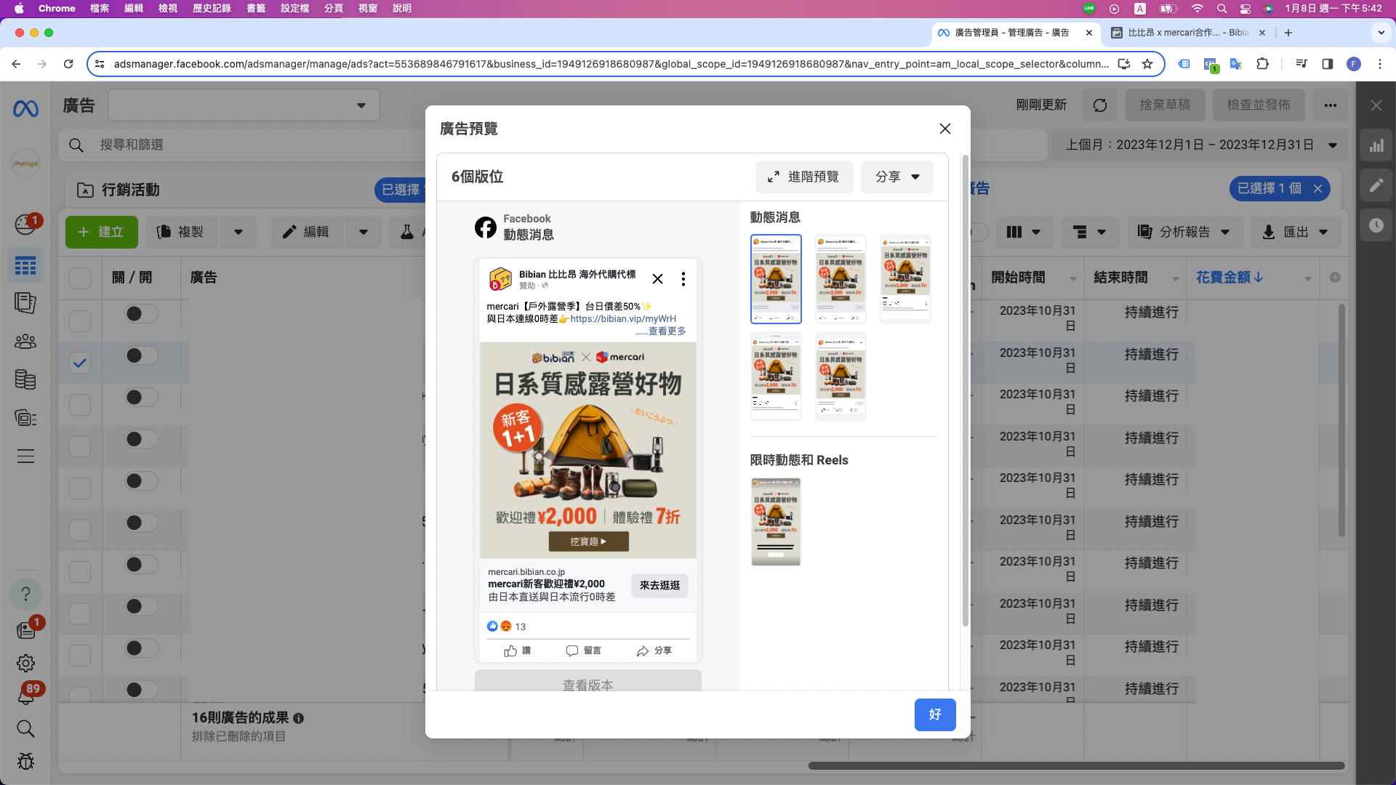Open the 分析報告 dropdown
The image size is (1396, 785).
pos(1184,232)
